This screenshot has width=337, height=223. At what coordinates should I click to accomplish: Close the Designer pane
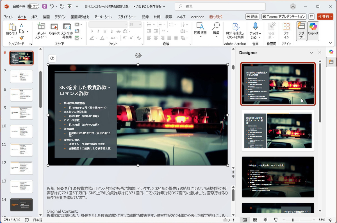pos(320,52)
